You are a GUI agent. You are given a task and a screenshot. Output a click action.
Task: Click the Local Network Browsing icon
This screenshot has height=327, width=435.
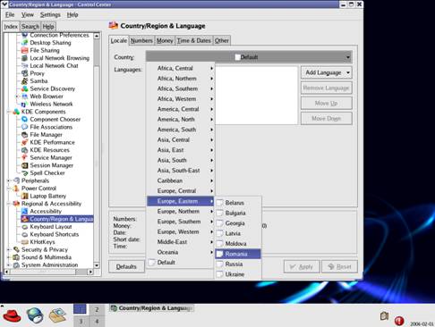coord(25,58)
